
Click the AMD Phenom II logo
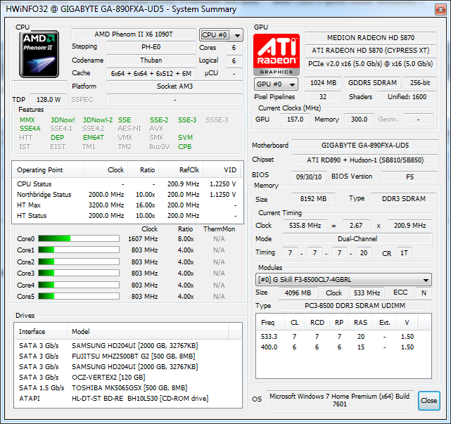(x=39, y=54)
